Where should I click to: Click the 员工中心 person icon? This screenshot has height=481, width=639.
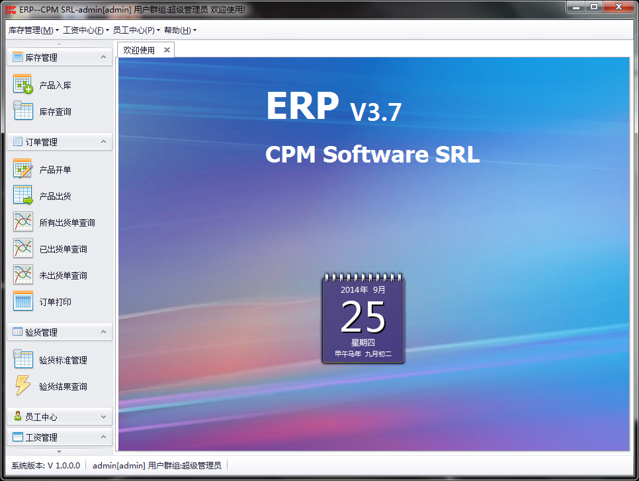pos(17,416)
